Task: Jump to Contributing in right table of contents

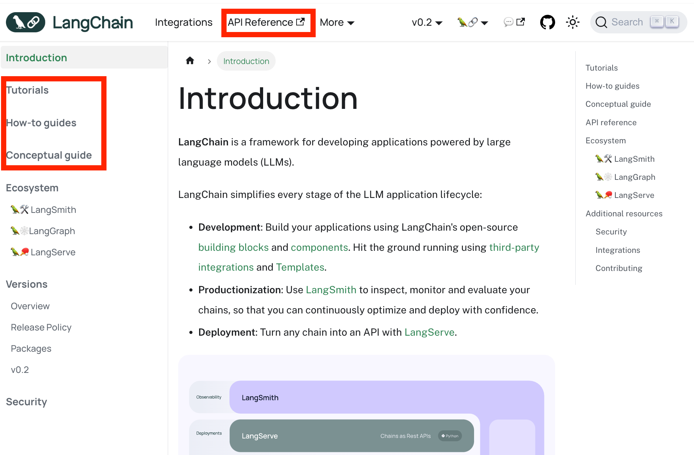Action: coord(618,268)
